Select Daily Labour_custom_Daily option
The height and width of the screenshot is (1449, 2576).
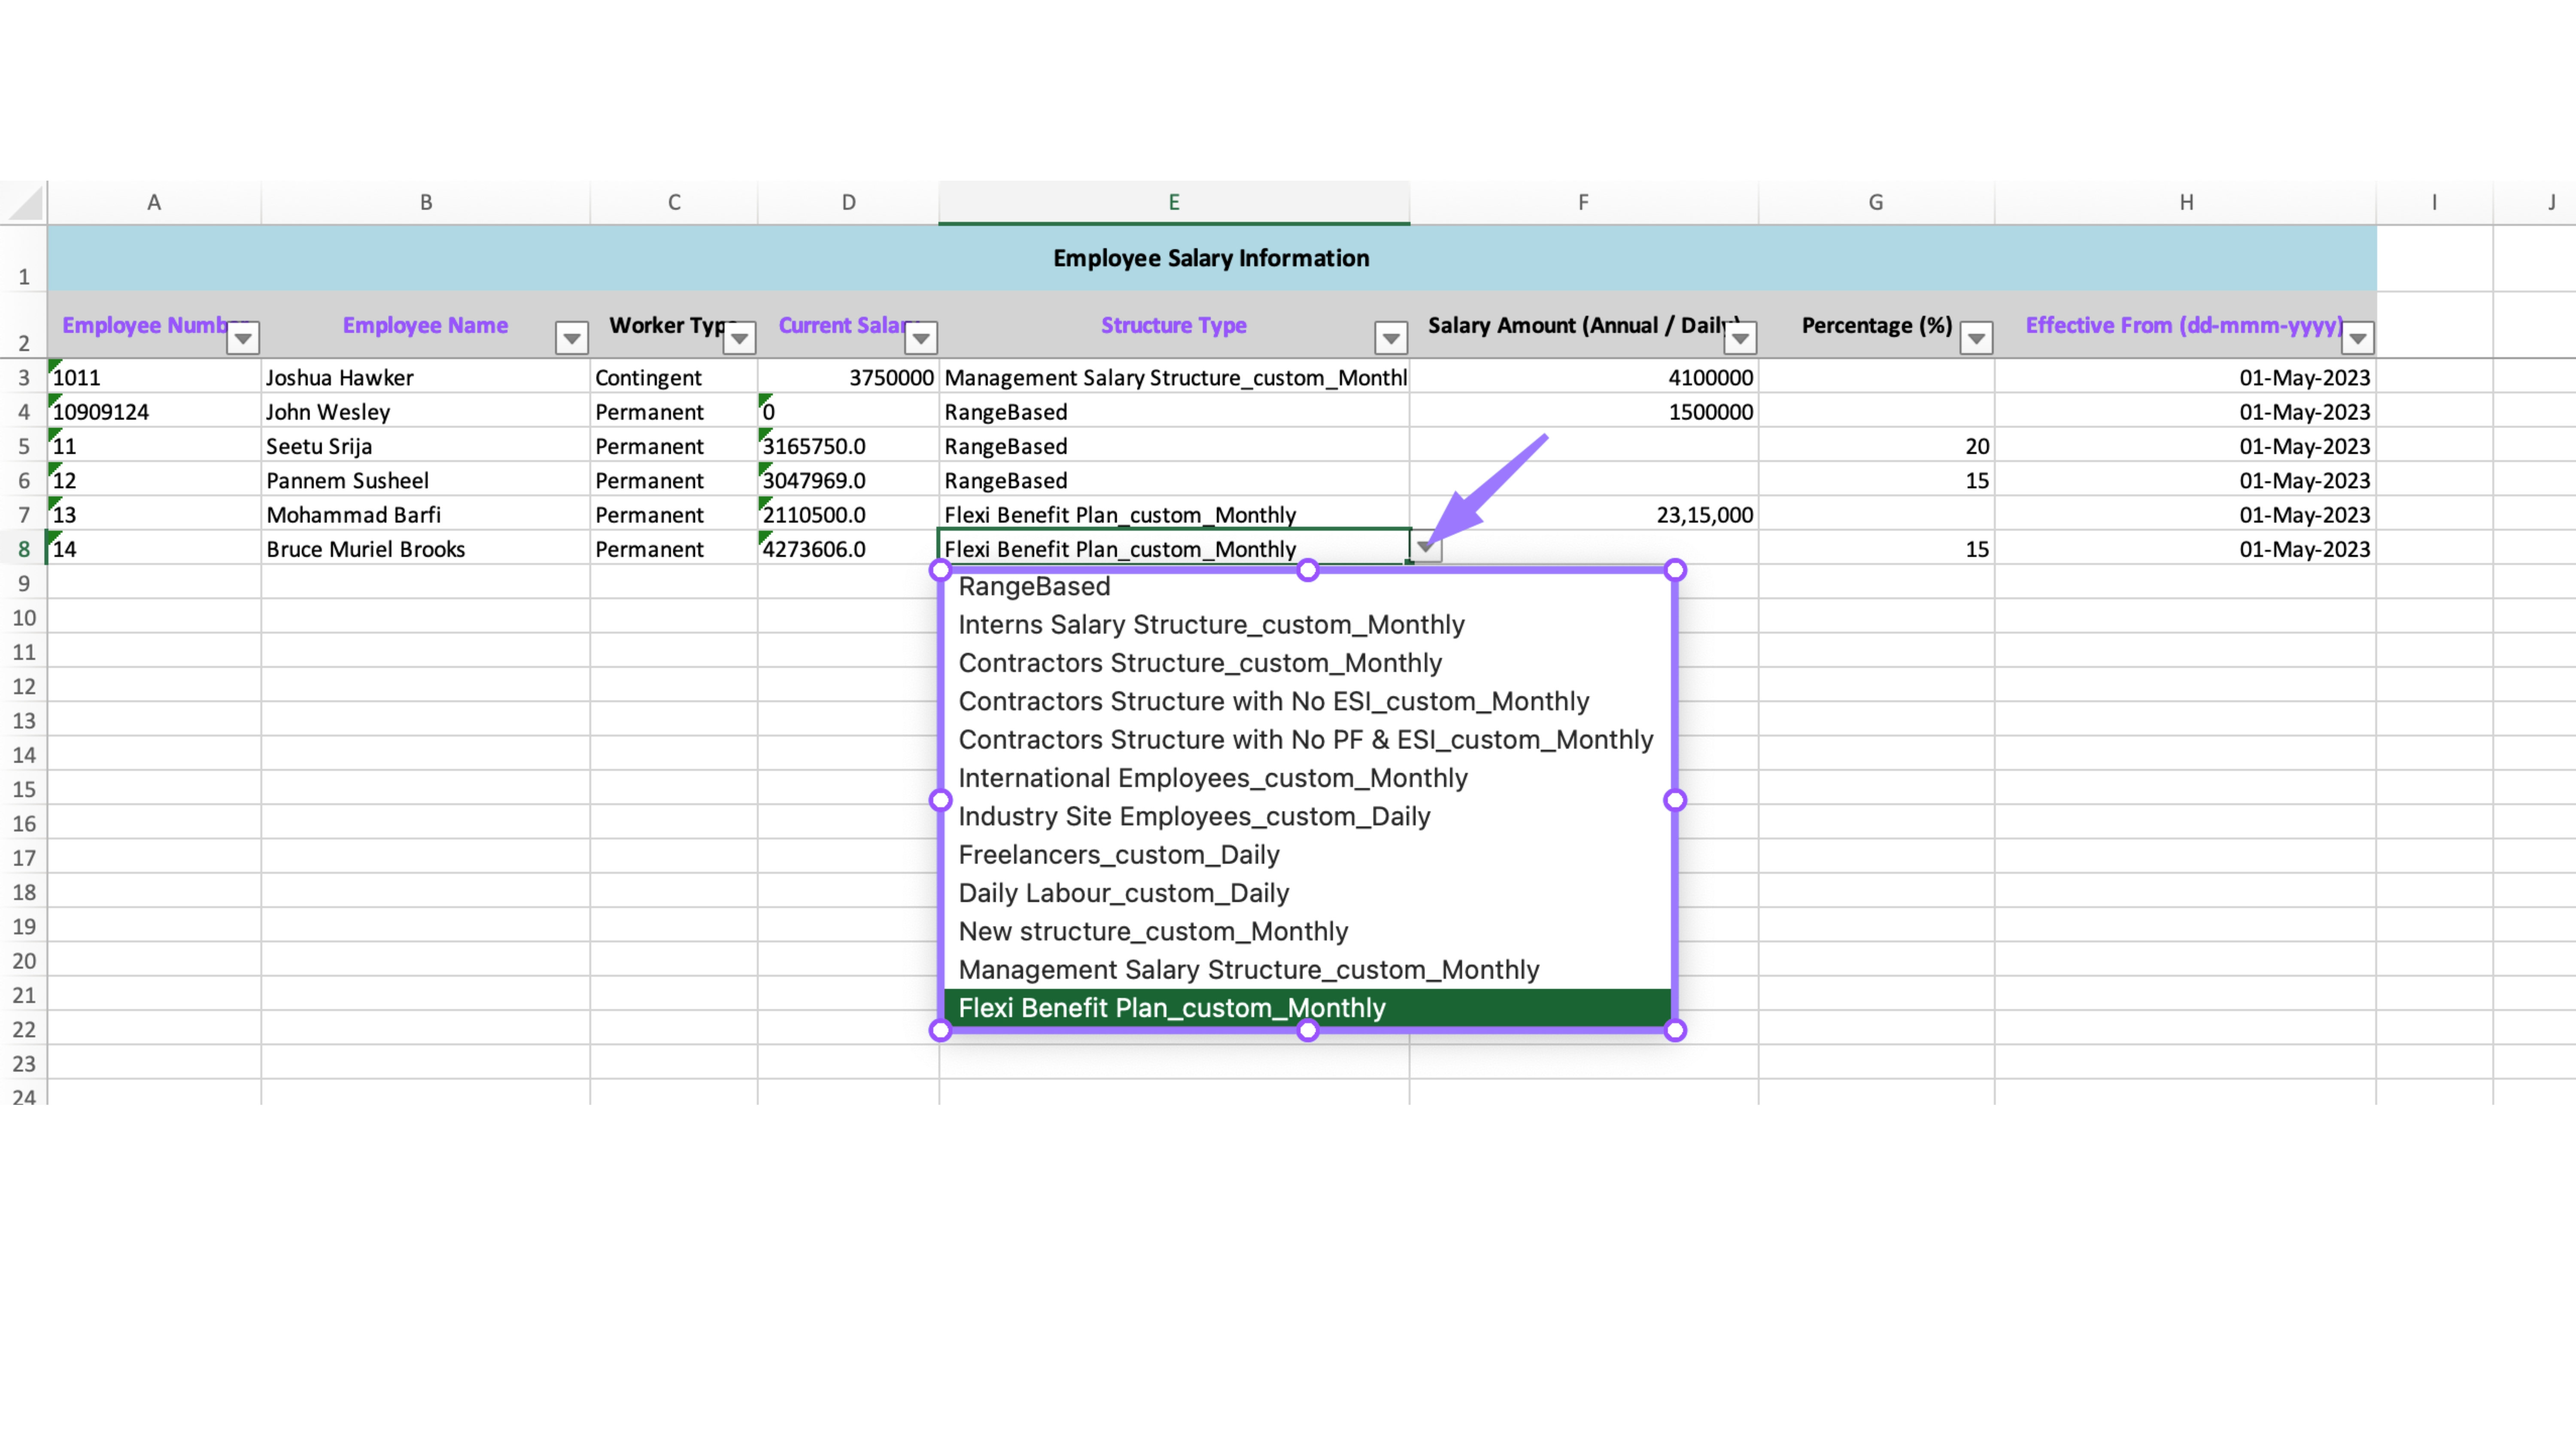tap(1123, 893)
